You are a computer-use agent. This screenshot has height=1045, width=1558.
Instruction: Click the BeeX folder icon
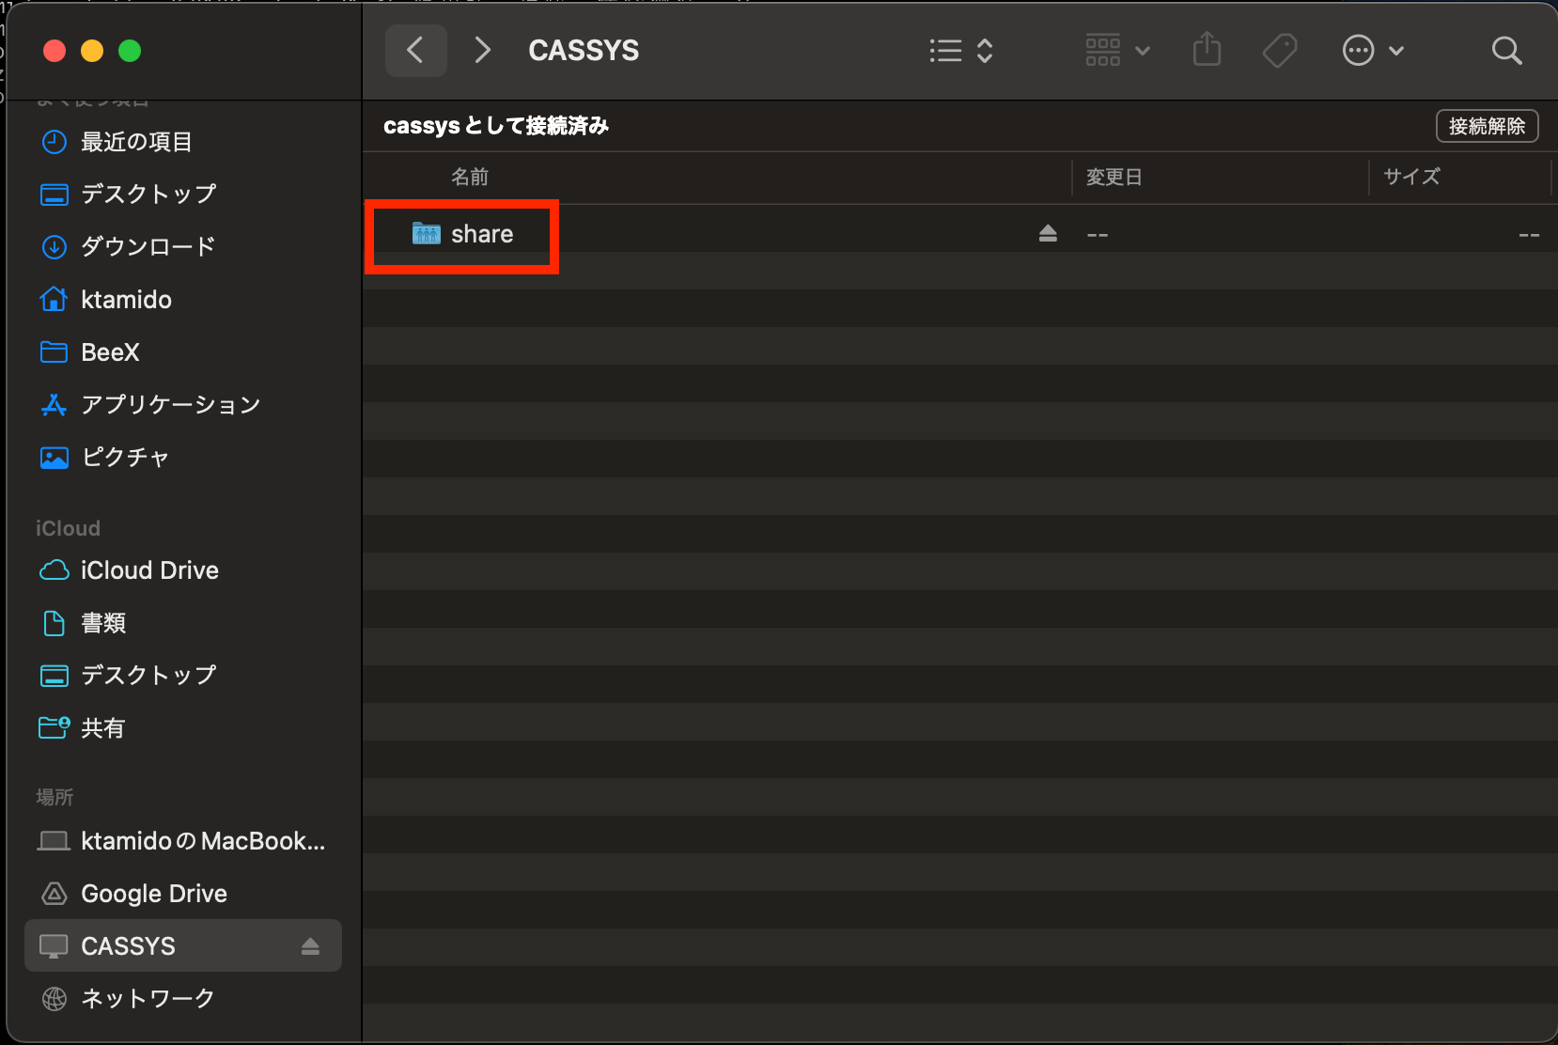54,352
